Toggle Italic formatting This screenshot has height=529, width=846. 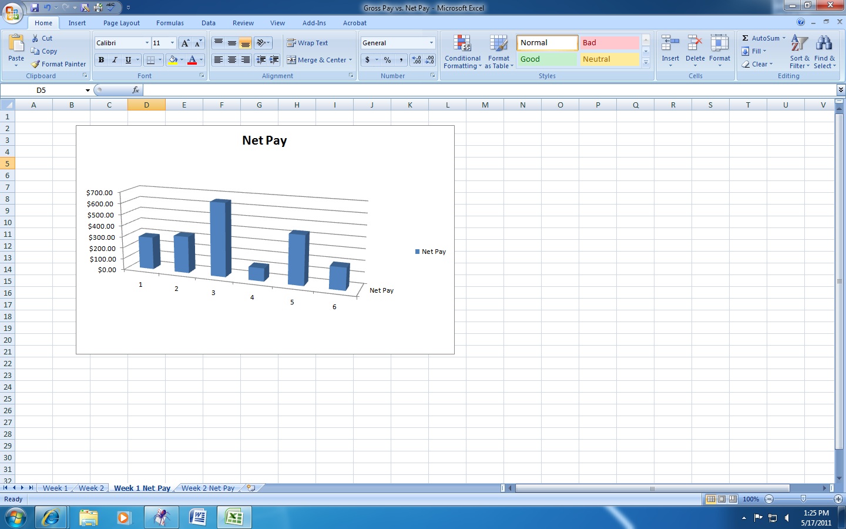pyautogui.click(x=115, y=60)
